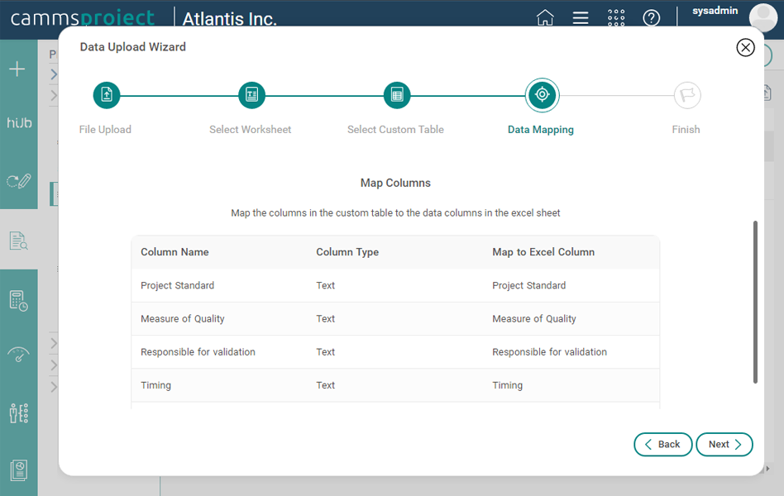Click the Map to Excel Column header
The width and height of the screenshot is (784, 496).
543,252
